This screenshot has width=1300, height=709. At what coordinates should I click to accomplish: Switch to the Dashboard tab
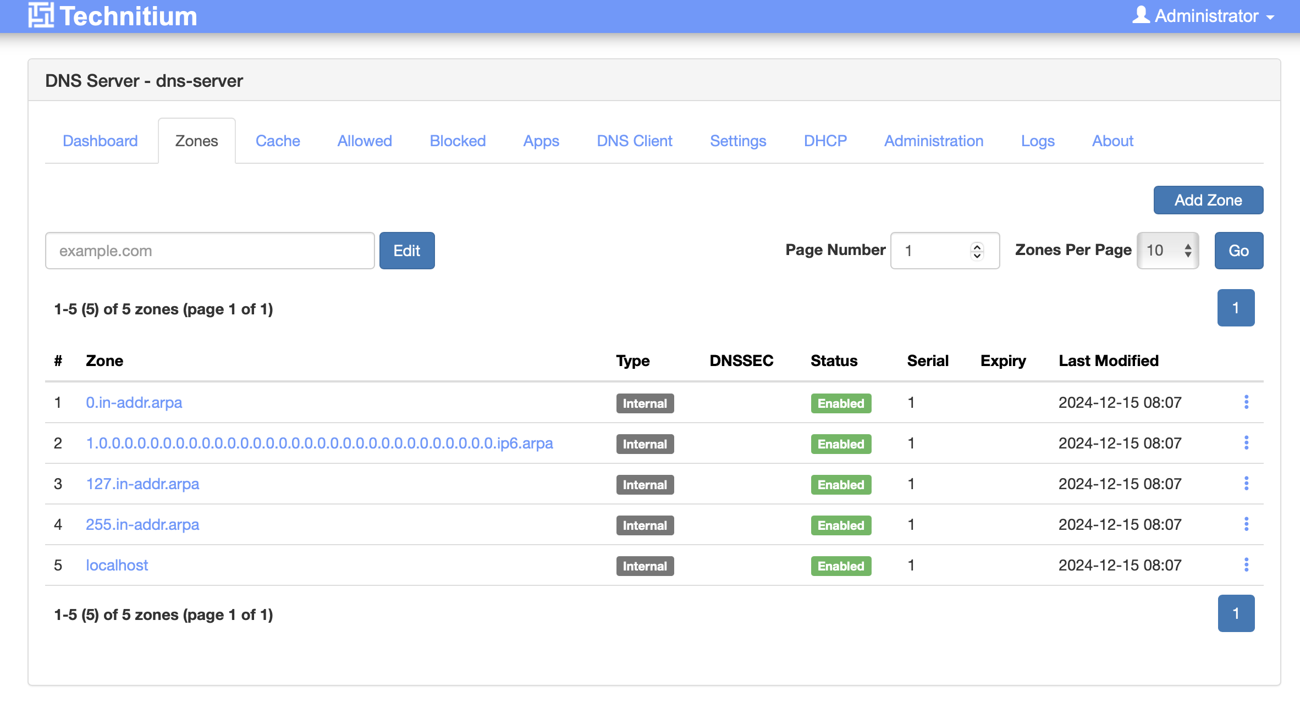click(x=100, y=141)
